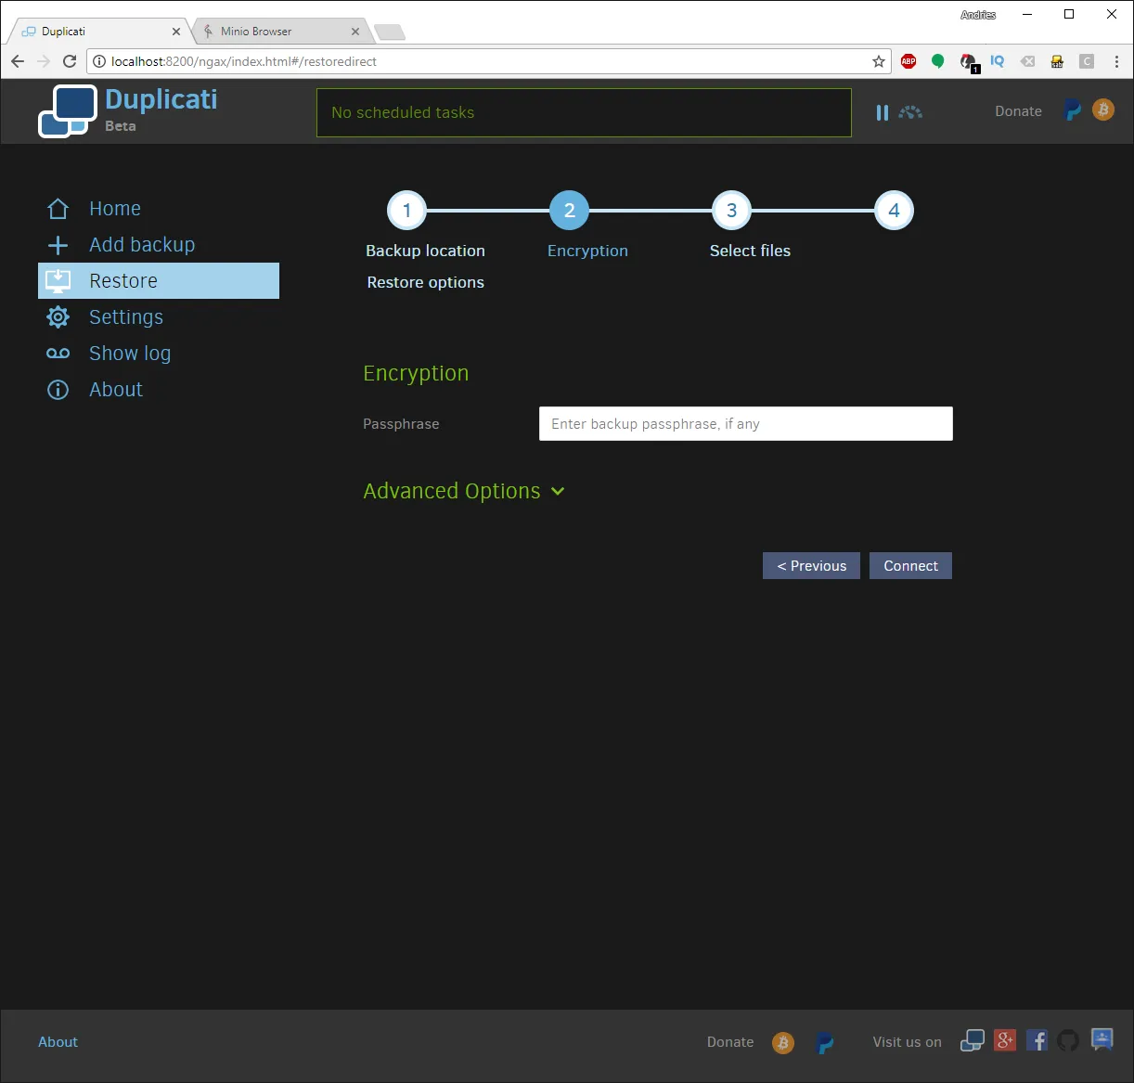The width and height of the screenshot is (1134, 1083).
Task: Click the Restore options step label
Action: 425,282
